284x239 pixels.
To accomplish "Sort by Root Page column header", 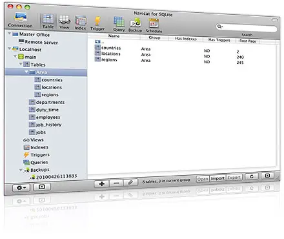I will point(248,41).
